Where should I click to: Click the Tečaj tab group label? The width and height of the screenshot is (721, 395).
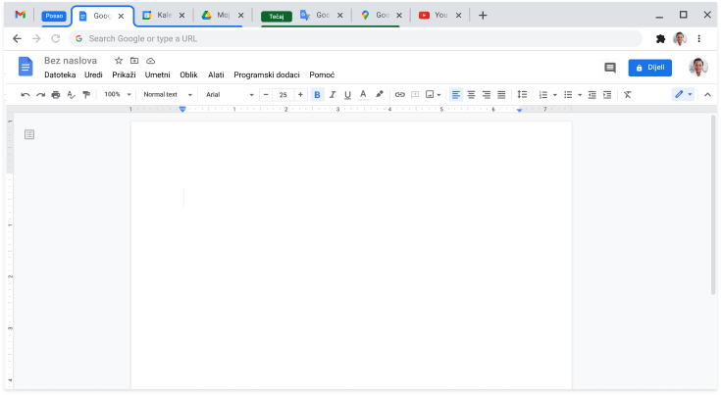click(x=277, y=17)
